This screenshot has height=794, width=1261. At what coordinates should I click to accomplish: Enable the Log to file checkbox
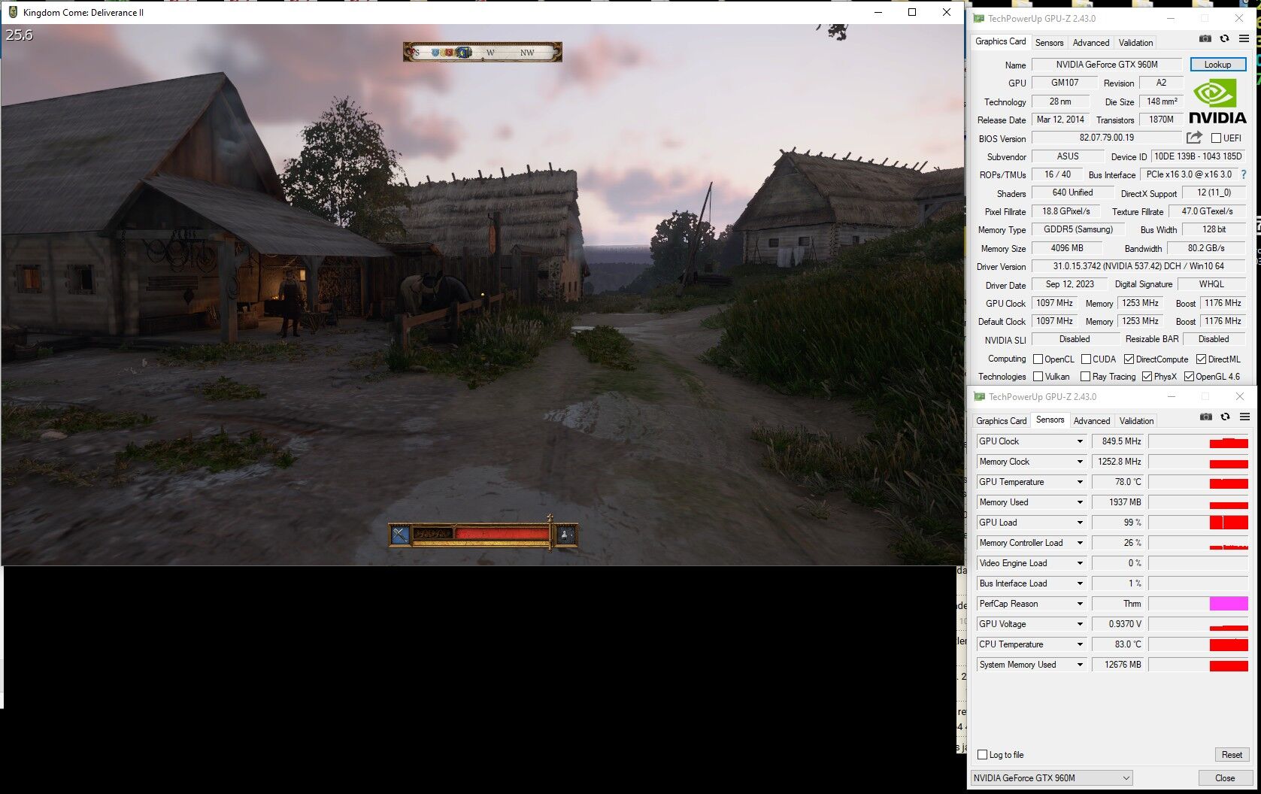pos(982,755)
